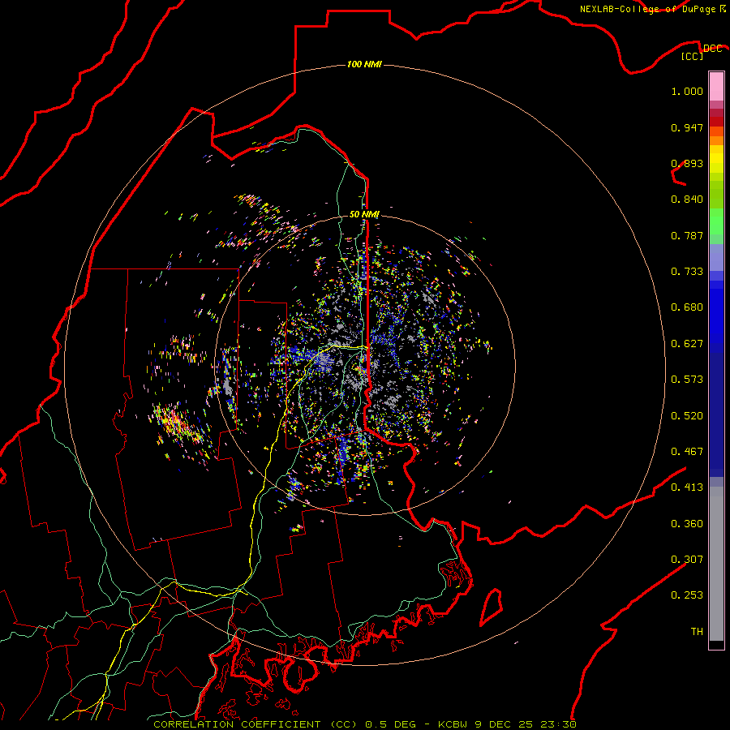Screen dimensions: 730x730
Task: Click the DCC label above the color scale
Action: click(x=712, y=49)
